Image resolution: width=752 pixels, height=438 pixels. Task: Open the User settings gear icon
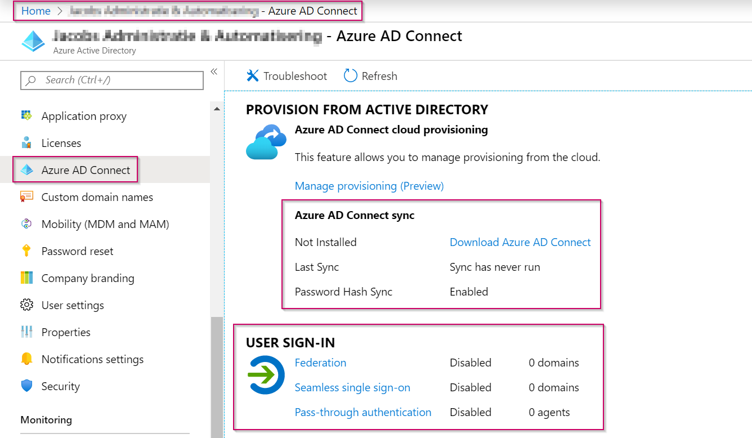click(x=26, y=305)
